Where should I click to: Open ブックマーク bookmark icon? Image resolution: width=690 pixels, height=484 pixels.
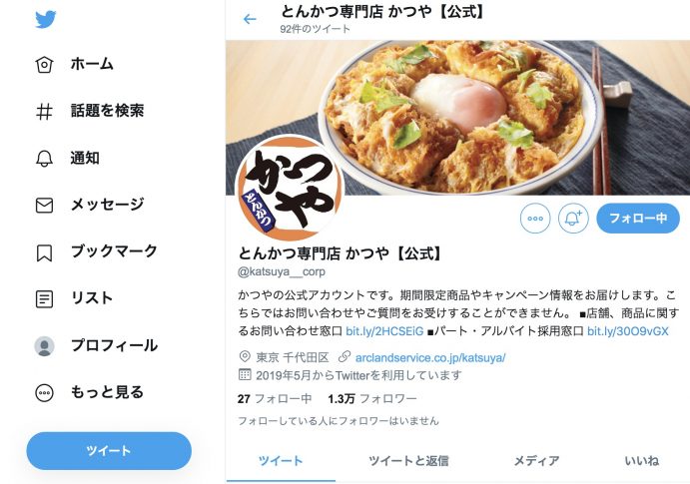[44, 252]
